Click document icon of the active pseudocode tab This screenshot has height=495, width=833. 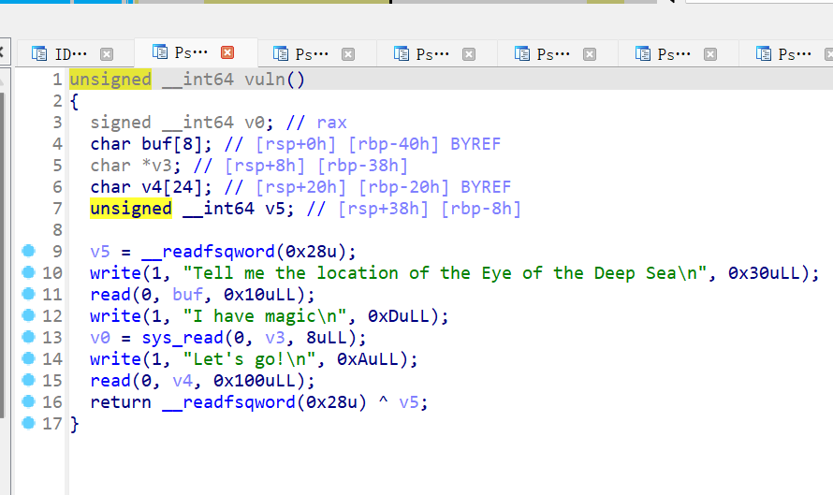(159, 52)
